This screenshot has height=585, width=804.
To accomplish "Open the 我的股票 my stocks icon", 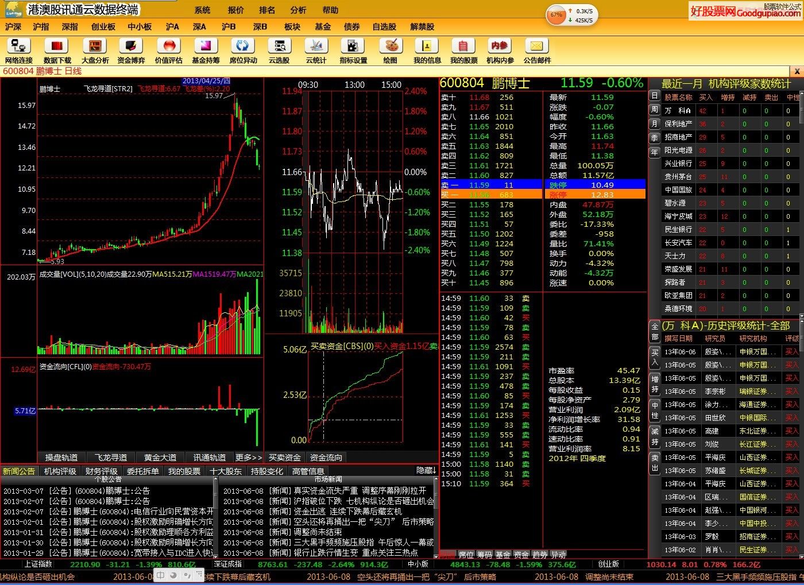I will pos(463,51).
